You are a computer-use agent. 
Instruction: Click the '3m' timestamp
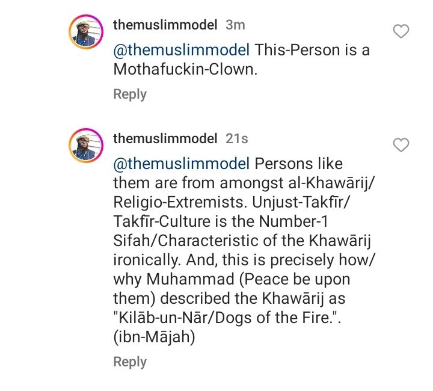pyautogui.click(x=235, y=25)
